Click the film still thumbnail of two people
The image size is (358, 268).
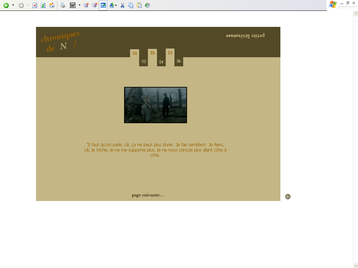[x=156, y=105]
